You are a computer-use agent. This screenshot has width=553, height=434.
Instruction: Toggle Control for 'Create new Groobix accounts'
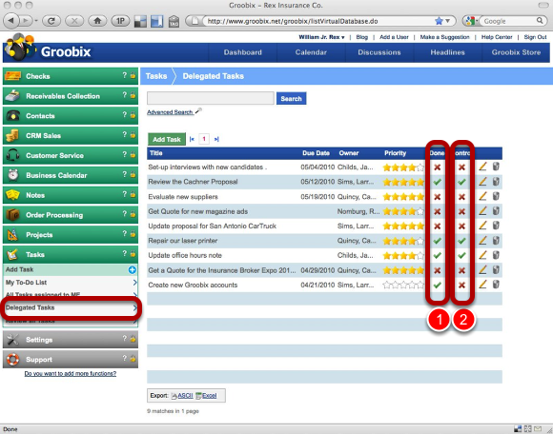[x=461, y=286]
